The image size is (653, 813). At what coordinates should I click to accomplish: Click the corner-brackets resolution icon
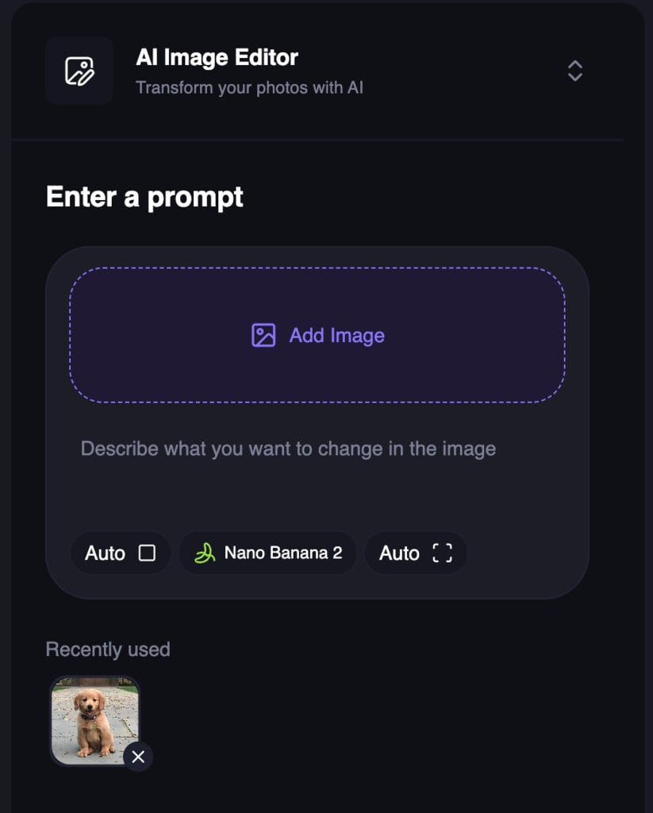pos(442,553)
